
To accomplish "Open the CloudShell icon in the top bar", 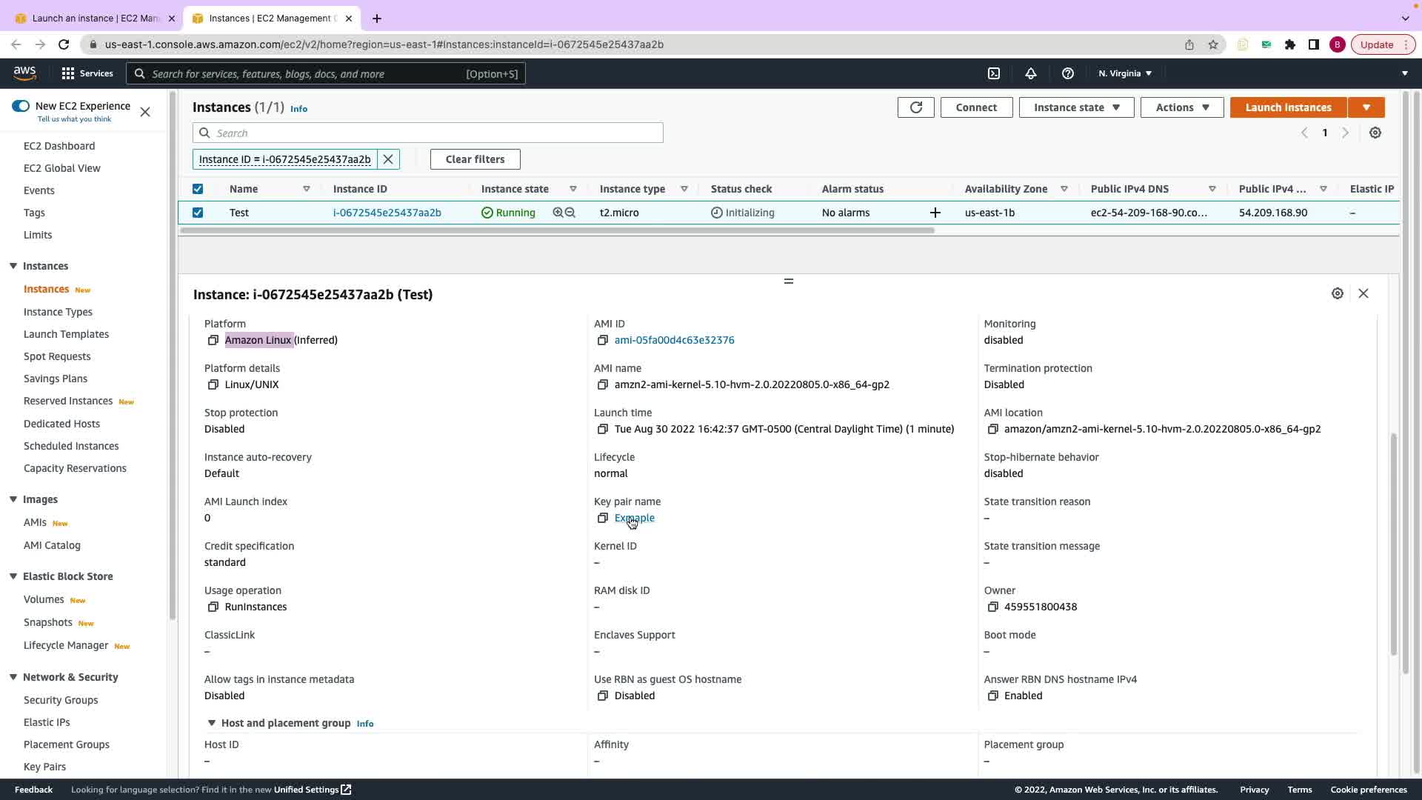I will coord(994,73).
